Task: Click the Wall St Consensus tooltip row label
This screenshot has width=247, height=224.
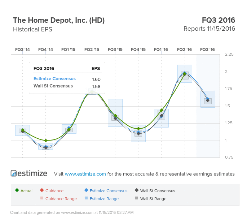Action: (x=53, y=86)
